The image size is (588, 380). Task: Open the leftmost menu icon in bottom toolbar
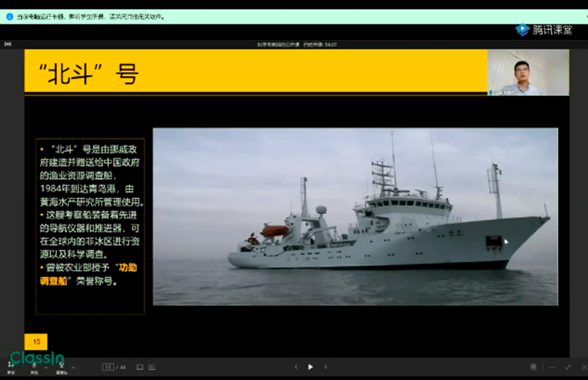11,367
